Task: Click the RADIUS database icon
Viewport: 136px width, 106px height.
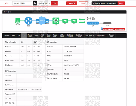Action: tap(18, 21)
